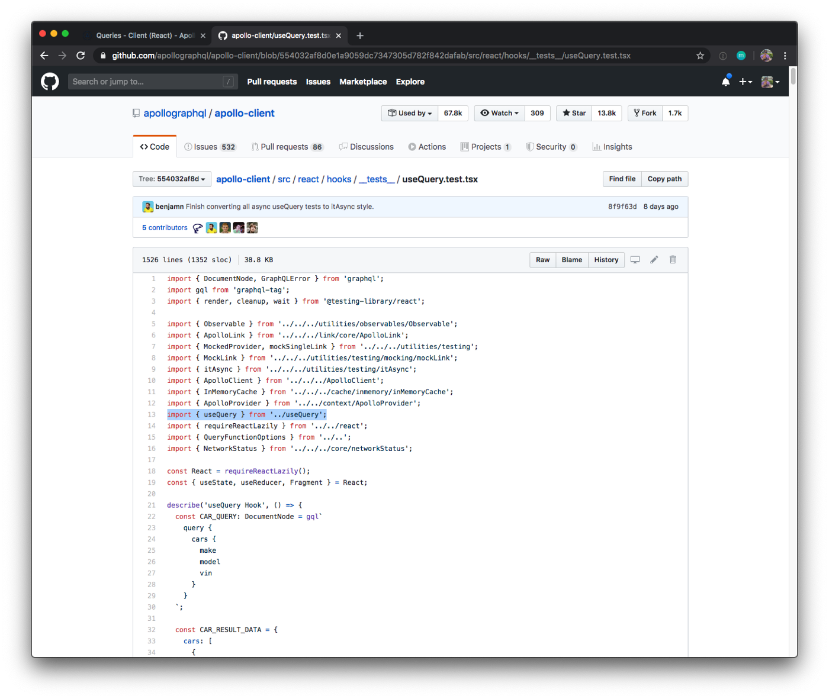
Task: Close the apollo-client/useQuery.test.tsx tab
Action: coord(339,36)
